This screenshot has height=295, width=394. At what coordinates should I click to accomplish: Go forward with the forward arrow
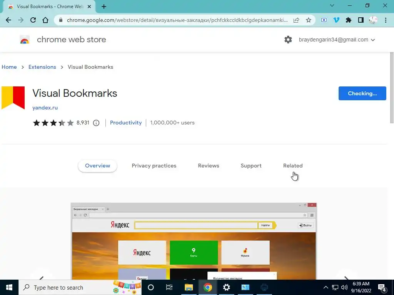point(21,20)
